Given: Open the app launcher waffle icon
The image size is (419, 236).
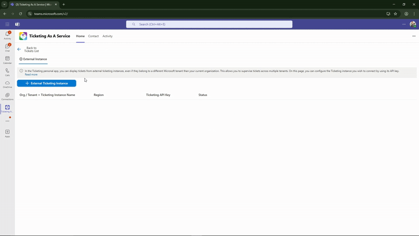Looking at the screenshot, I should point(7,24).
